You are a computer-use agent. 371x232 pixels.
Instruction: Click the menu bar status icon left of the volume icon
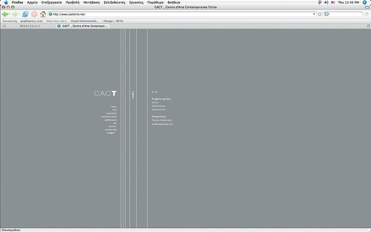320,2
